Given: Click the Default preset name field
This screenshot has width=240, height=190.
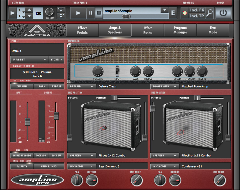Looking at the screenshot, I should [37, 49].
